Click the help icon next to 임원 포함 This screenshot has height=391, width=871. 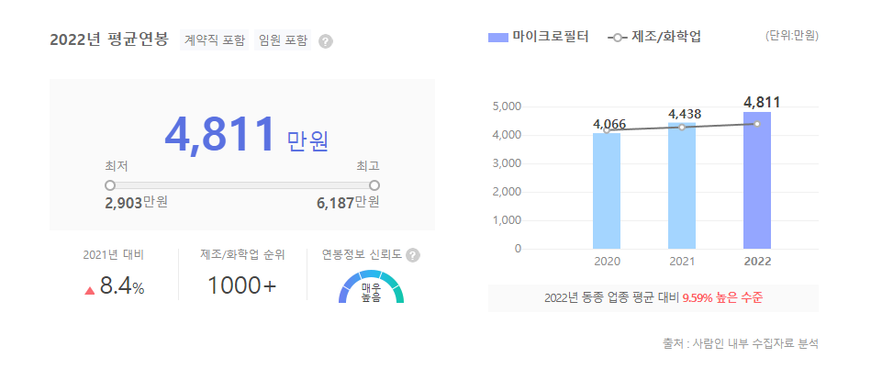click(x=326, y=41)
